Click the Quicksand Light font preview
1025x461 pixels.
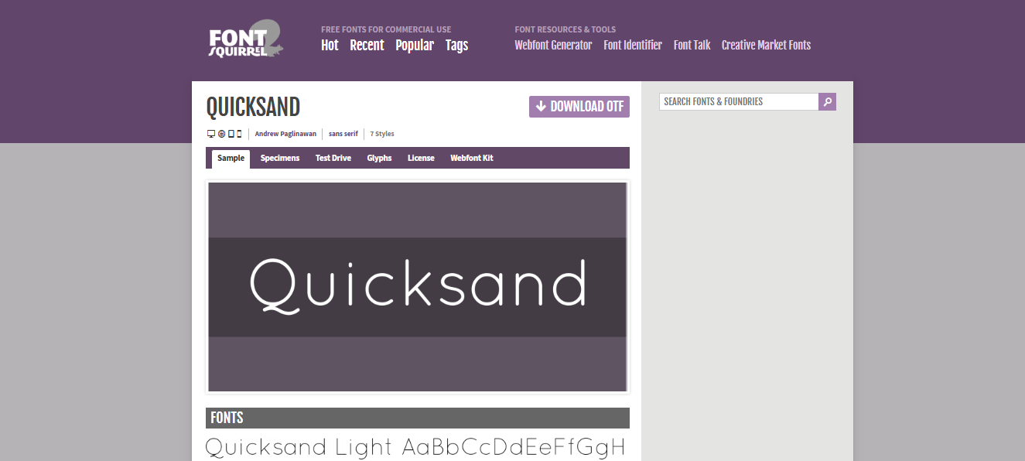(416, 447)
